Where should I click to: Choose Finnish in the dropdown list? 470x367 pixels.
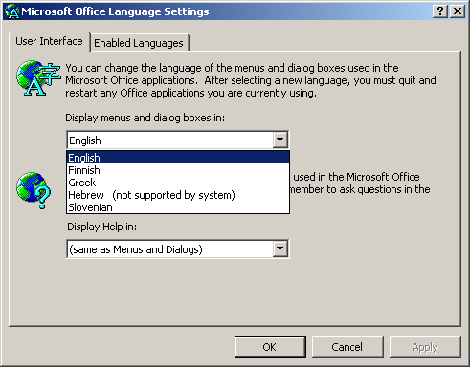pyautogui.click(x=178, y=170)
